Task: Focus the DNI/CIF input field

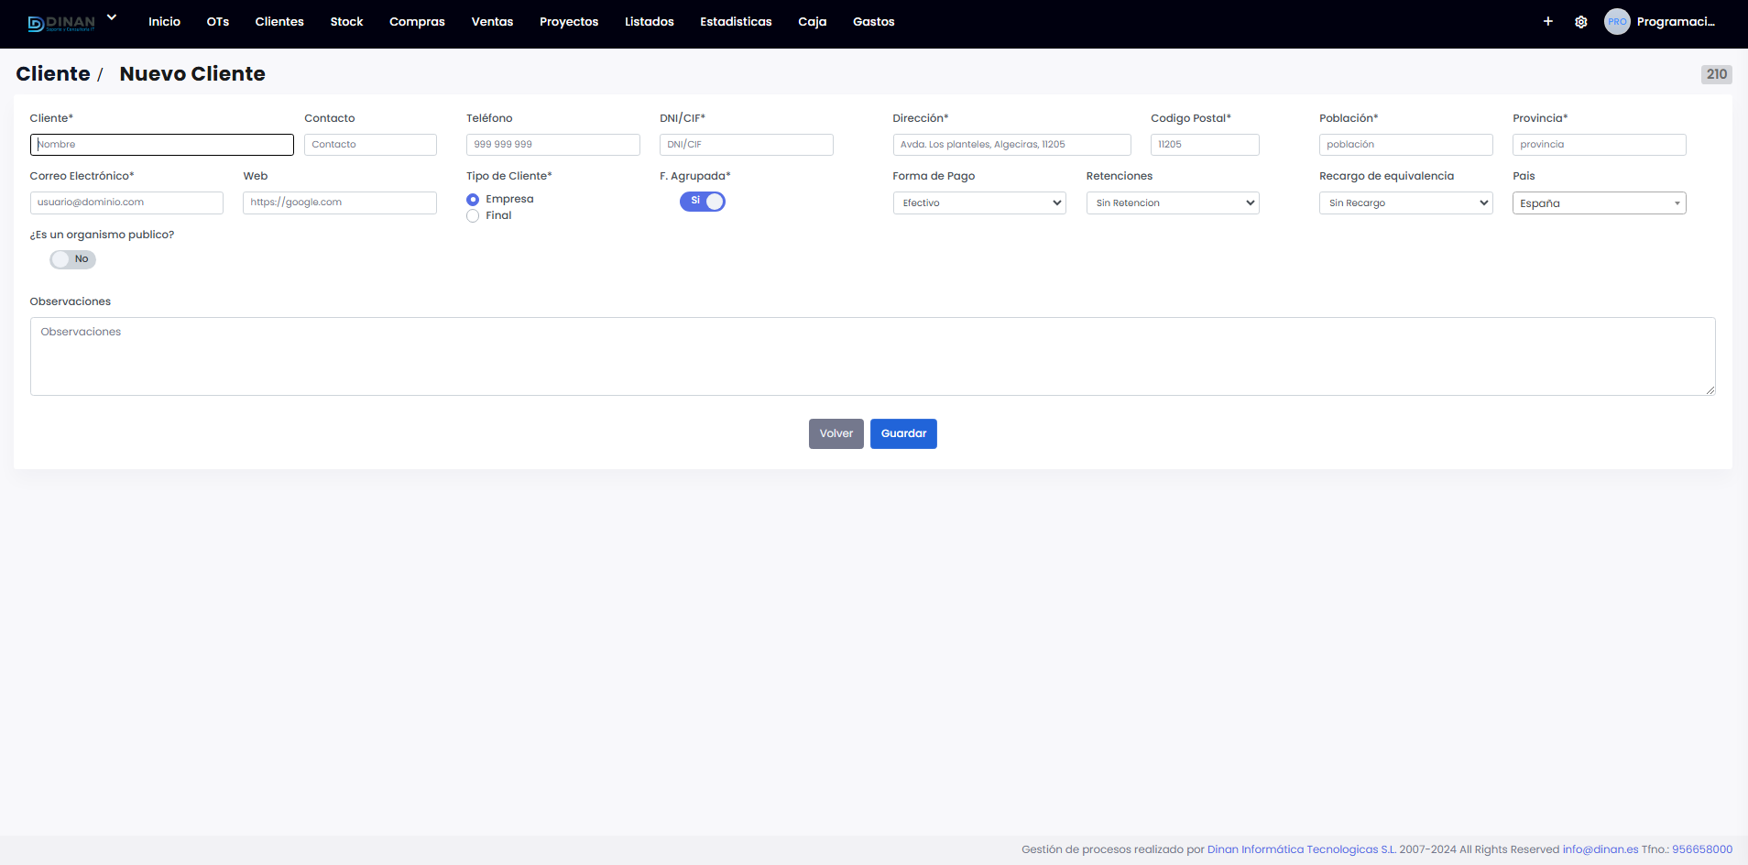Action: coord(746,145)
